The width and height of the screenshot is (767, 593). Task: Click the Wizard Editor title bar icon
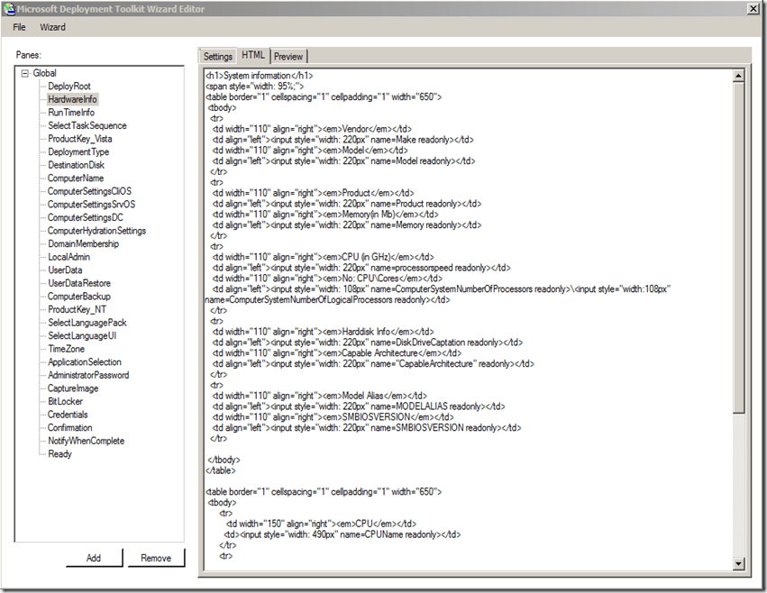tap(9, 9)
